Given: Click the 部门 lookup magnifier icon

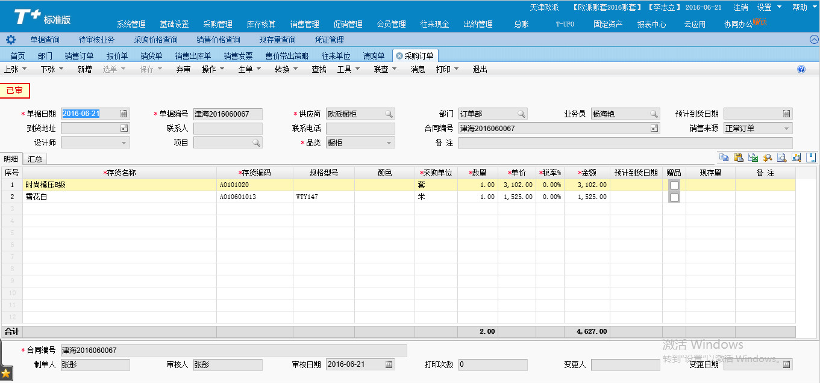Looking at the screenshot, I should [521, 114].
